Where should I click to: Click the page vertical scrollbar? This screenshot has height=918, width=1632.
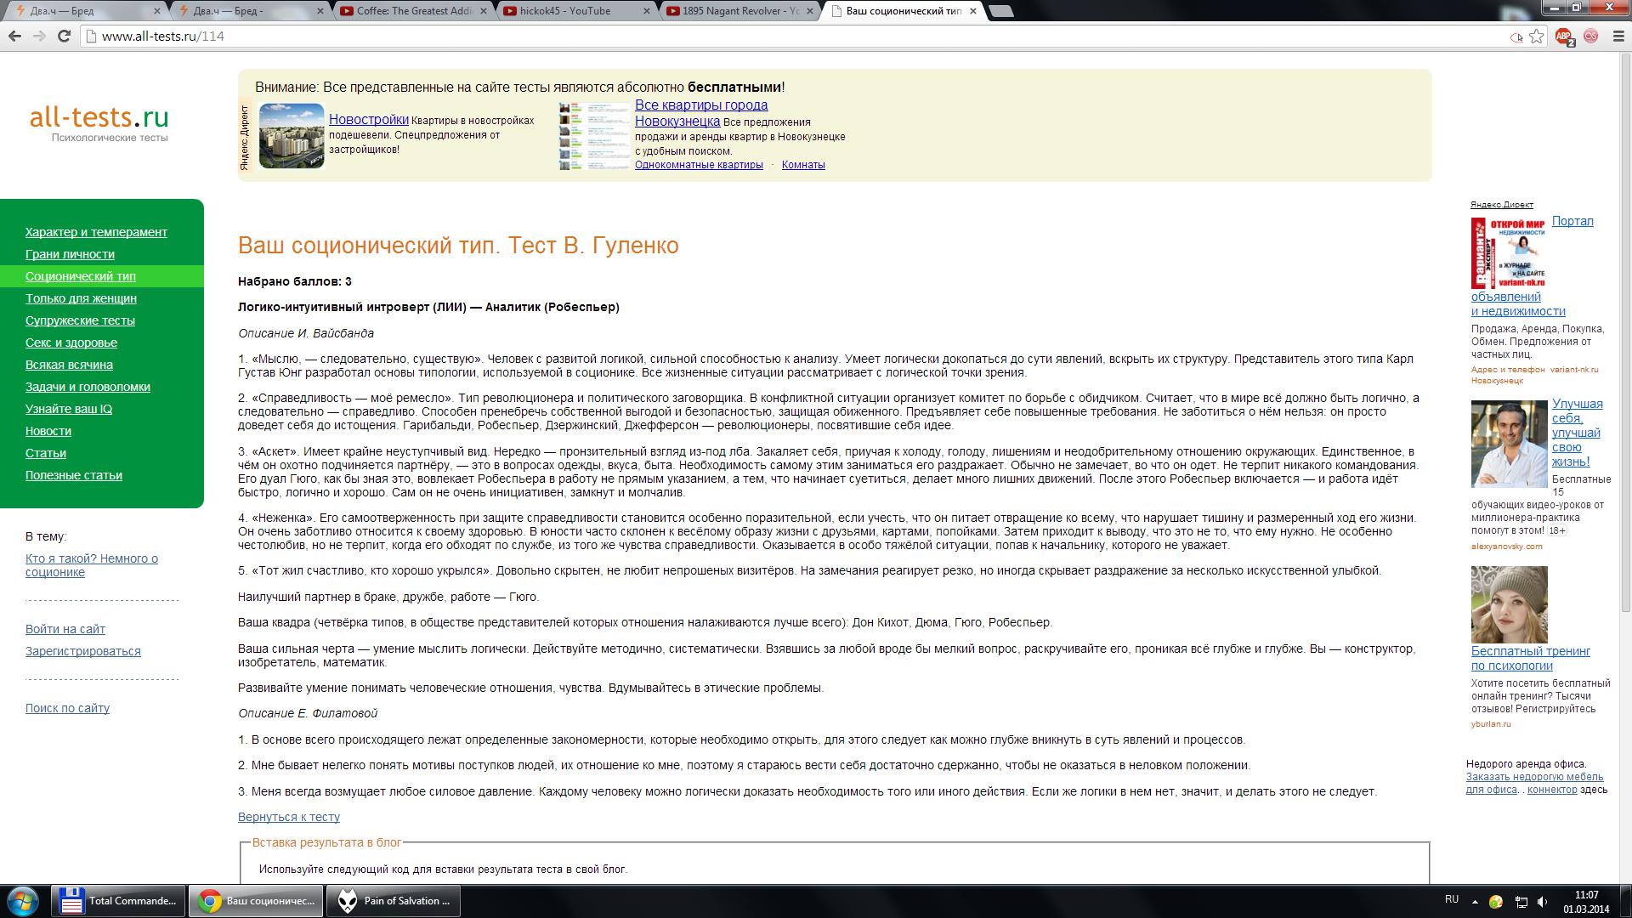point(1625,340)
